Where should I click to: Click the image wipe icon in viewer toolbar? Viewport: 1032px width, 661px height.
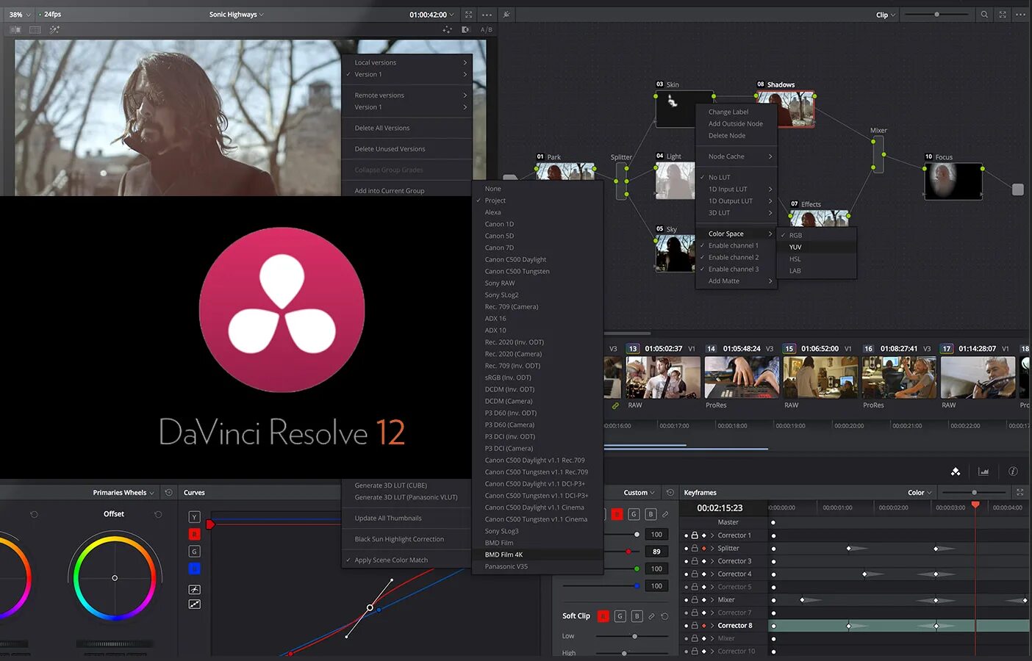pos(15,29)
